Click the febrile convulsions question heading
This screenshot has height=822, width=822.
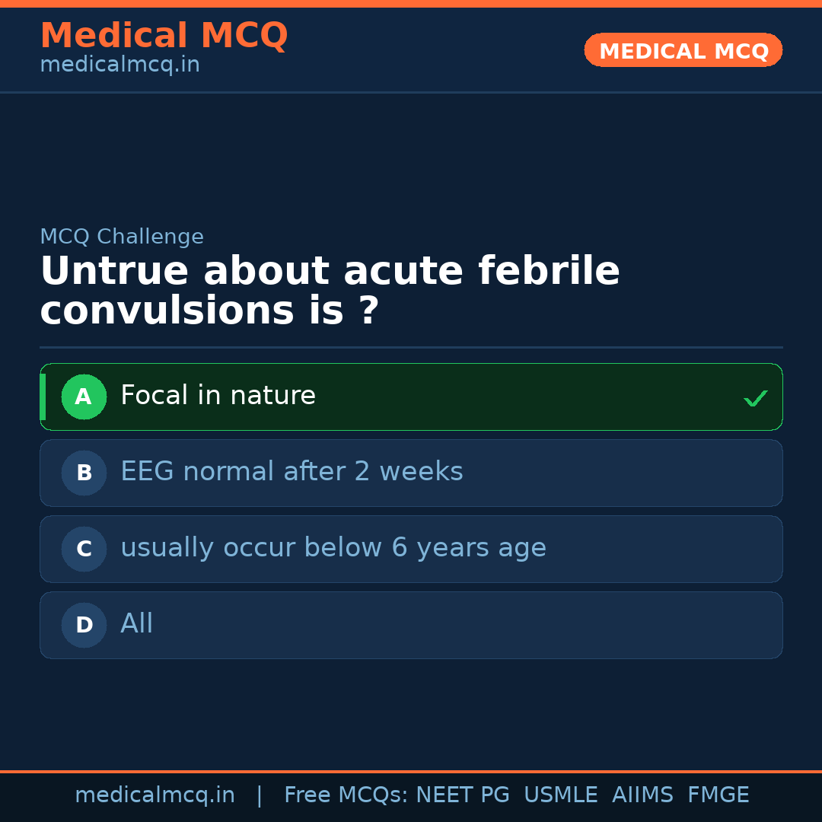pos(330,291)
